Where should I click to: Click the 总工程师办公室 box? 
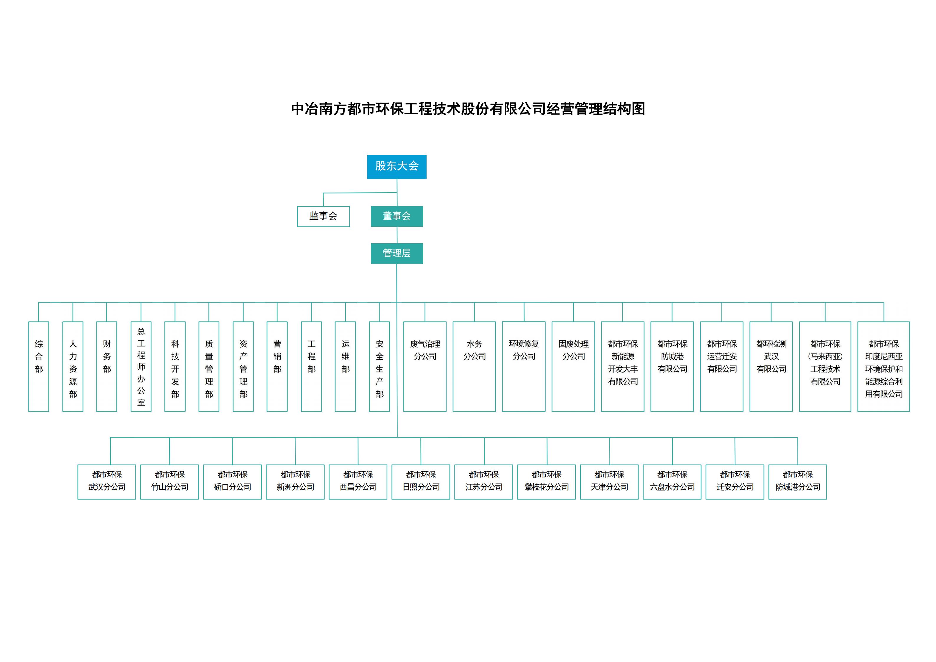click(141, 366)
